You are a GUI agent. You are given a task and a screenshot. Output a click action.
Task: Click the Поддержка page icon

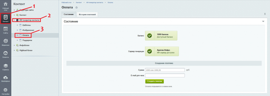tap(20, 40)
